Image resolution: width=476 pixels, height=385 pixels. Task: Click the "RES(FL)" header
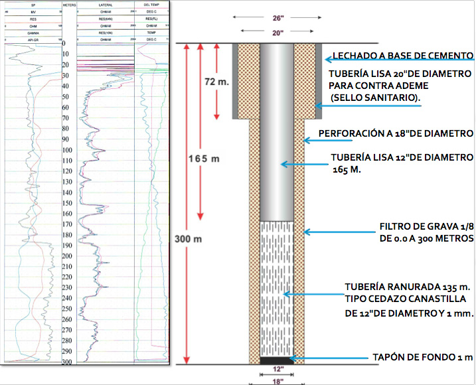(x=151, y=19)
